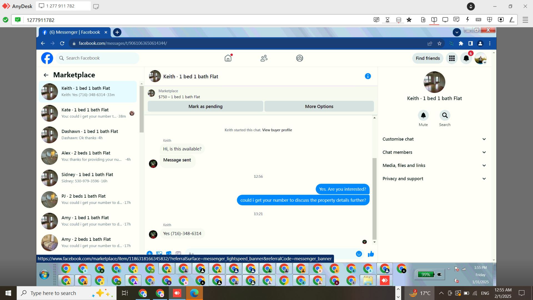Viewport: 533px width, 300px height.
Task: Click the conversation information icon
Action: pos(368,76)
